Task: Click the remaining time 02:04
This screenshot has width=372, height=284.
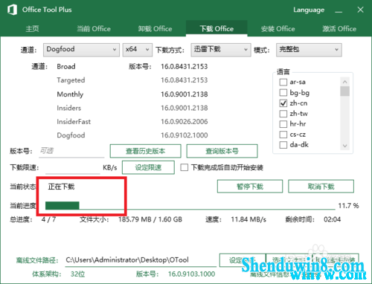Action: point(332,219)
